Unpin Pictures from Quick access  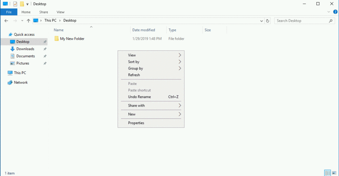(x=44, y=63)
